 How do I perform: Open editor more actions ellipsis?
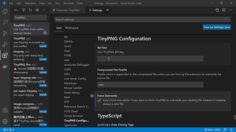coord(230,10)
